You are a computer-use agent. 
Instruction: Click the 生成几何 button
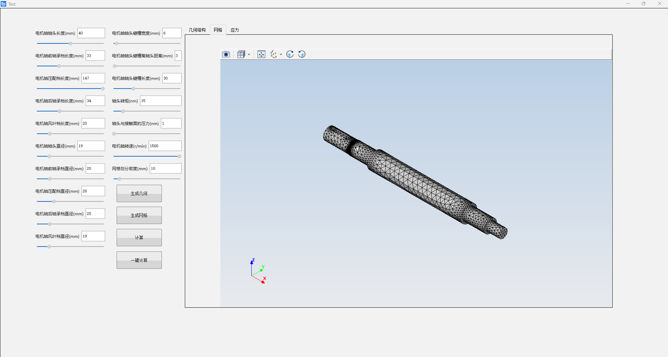coord(139,193)
